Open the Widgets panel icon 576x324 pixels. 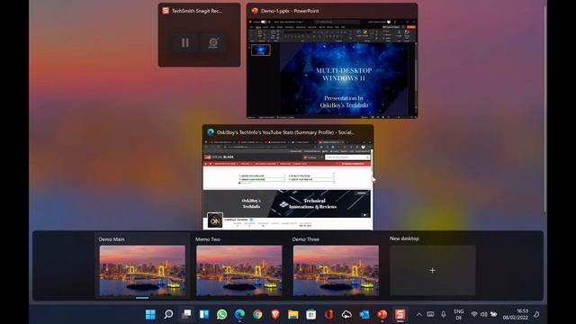[204, 314]
